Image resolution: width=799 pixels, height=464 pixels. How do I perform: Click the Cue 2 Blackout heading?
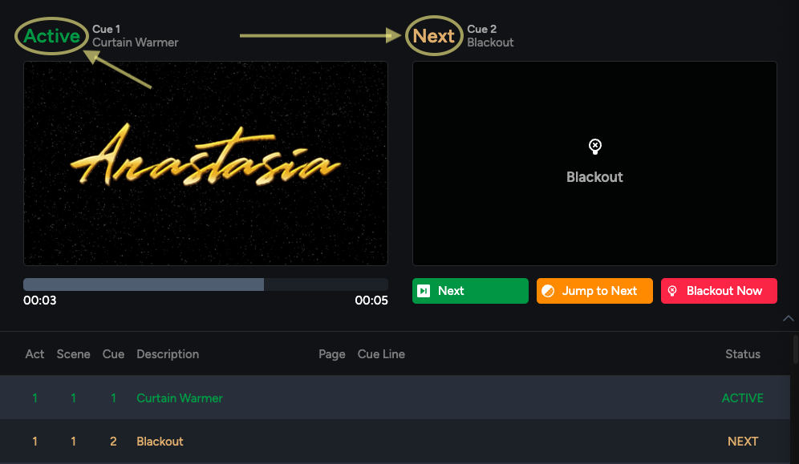[490, 35]
